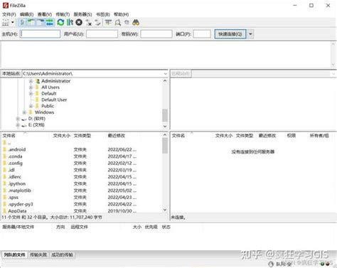Click the process queue toolbar icon

(70, 23)
